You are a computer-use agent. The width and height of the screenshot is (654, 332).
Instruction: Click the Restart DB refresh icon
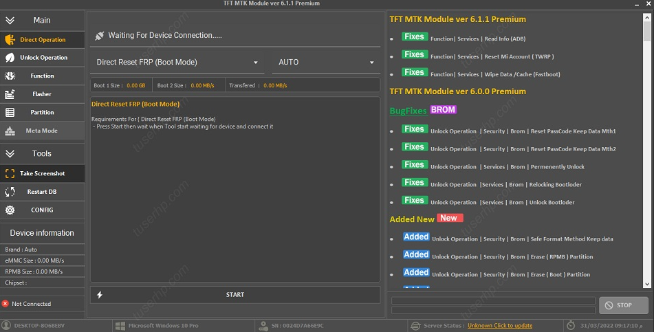(x=10, y=192)
